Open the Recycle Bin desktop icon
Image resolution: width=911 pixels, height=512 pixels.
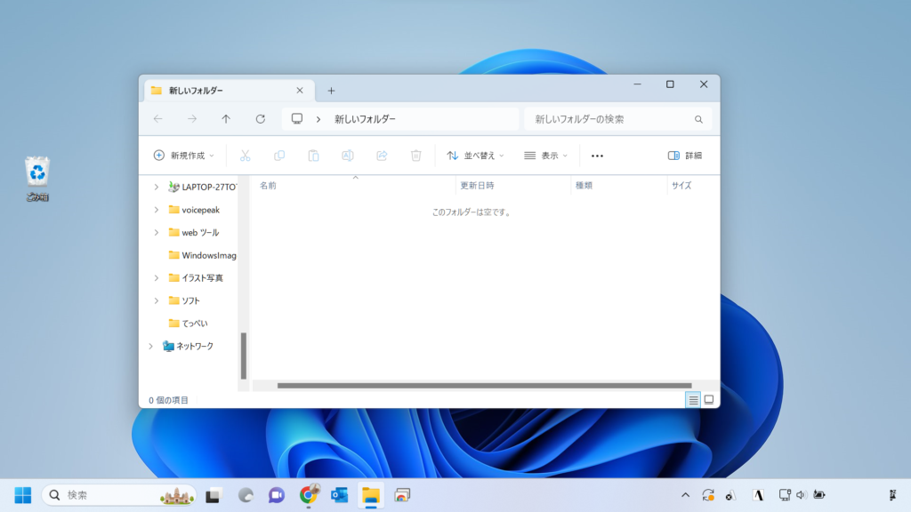[x=37, y=178]
